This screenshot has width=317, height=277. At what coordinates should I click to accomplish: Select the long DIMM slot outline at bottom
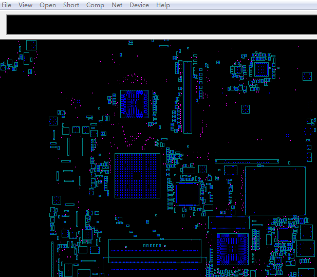pos(155,251)
